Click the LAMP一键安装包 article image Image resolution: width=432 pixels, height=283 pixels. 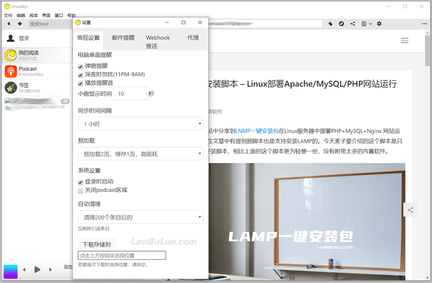307,221
